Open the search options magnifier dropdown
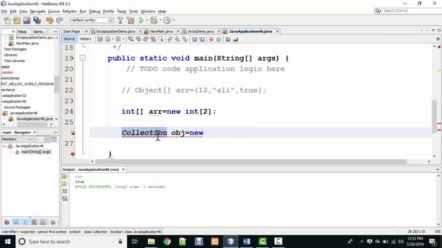The width and height of the screenshot is (442, 248). 378,11
